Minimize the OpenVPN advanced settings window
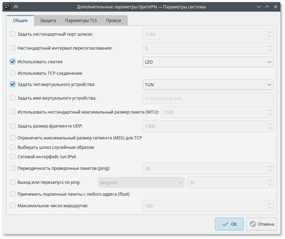The image size is (285, 239). pyautogui.click(x=259, y=7)
